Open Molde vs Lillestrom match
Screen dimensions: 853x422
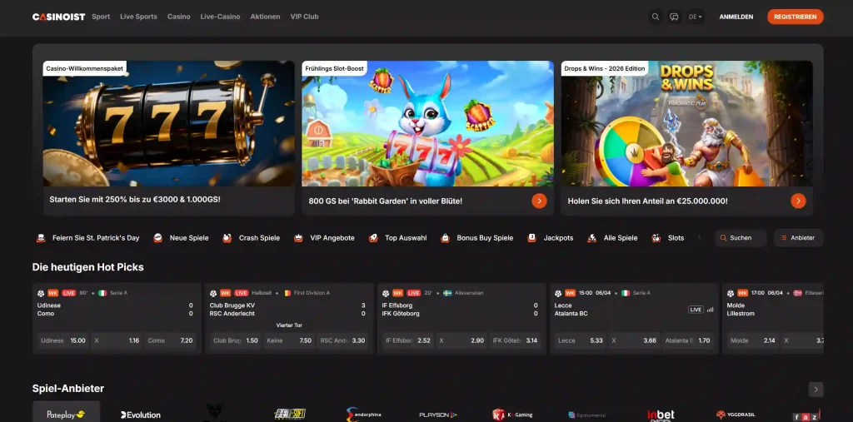coord(739,310)
